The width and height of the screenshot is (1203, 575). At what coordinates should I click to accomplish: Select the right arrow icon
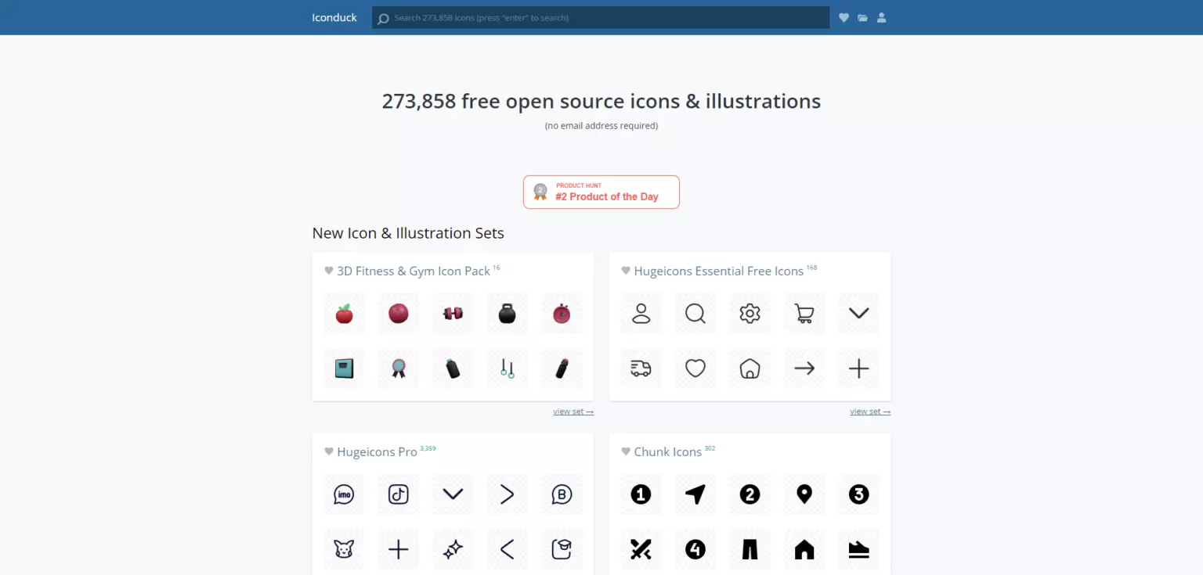[x=804, y=368]
